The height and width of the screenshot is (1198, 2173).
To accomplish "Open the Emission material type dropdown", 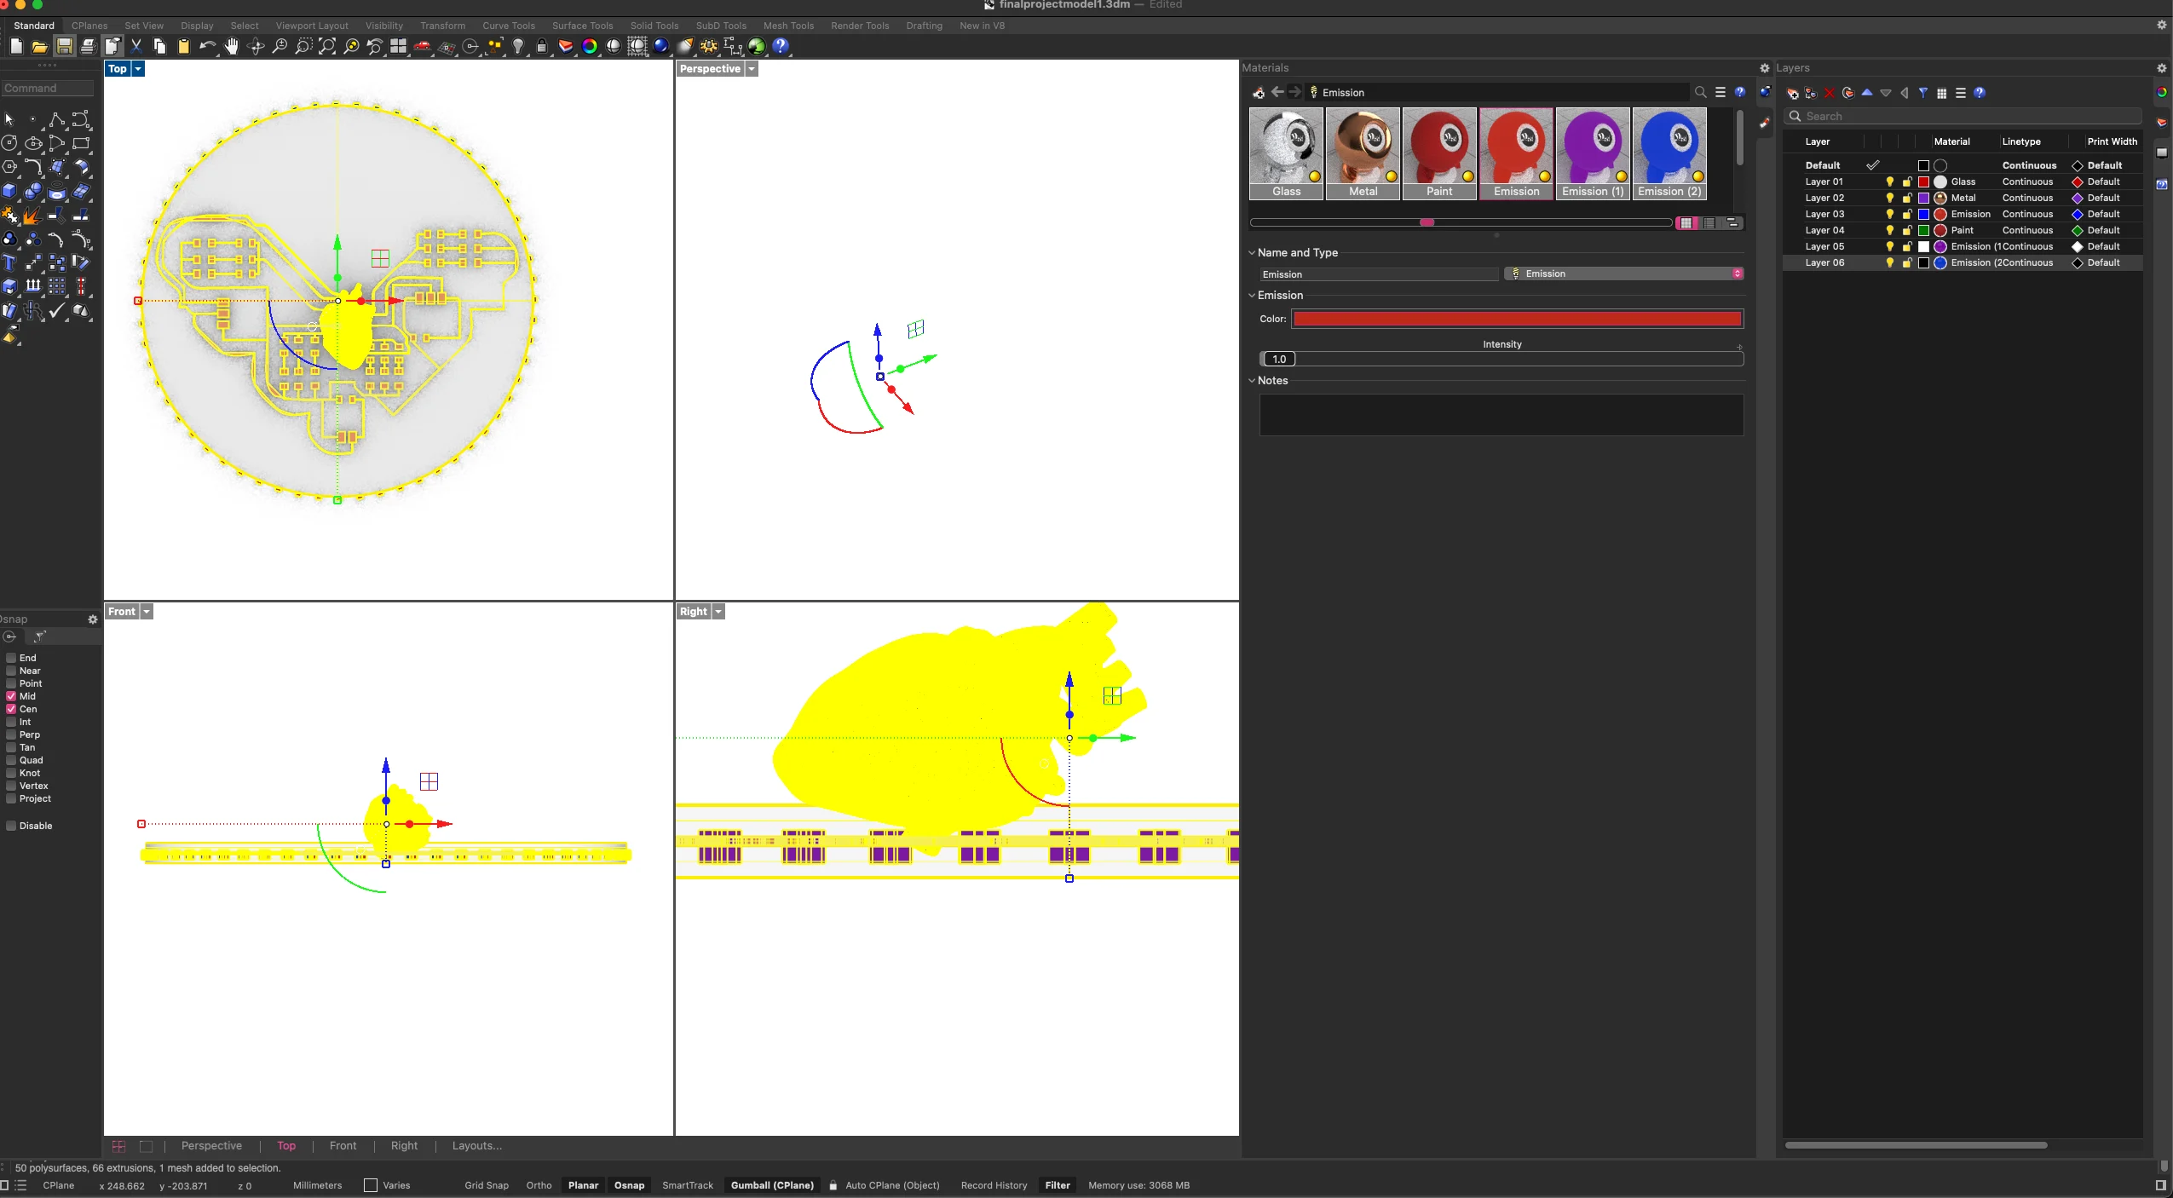I will click(1624, 274).
